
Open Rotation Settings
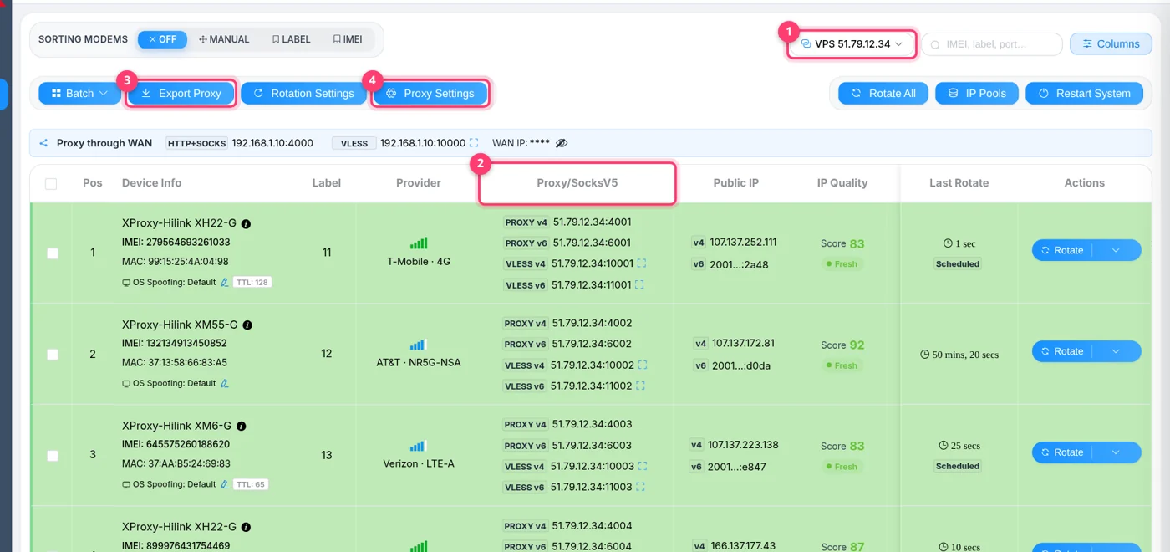[x=303, y=94]
